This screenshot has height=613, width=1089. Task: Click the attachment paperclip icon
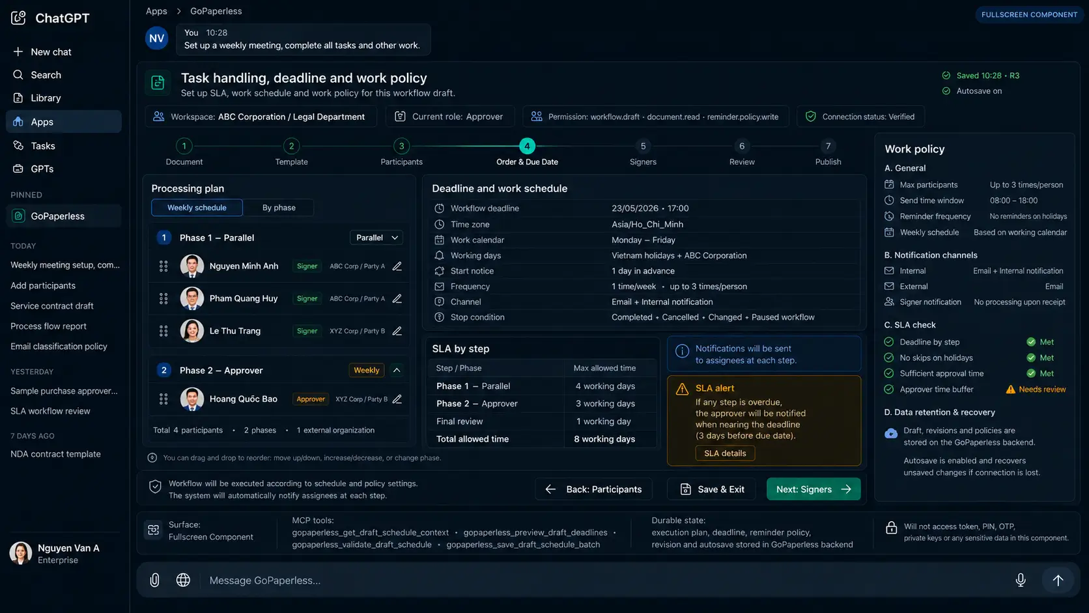pyautogui.click(x=154, y=580)
